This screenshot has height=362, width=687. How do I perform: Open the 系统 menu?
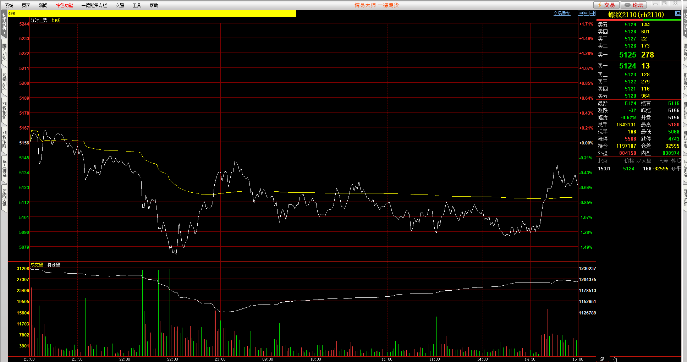(9, 5)
